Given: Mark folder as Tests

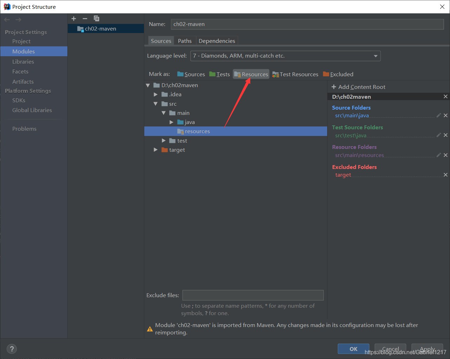Looking at the screenshot, I should (x=219, y=74).
